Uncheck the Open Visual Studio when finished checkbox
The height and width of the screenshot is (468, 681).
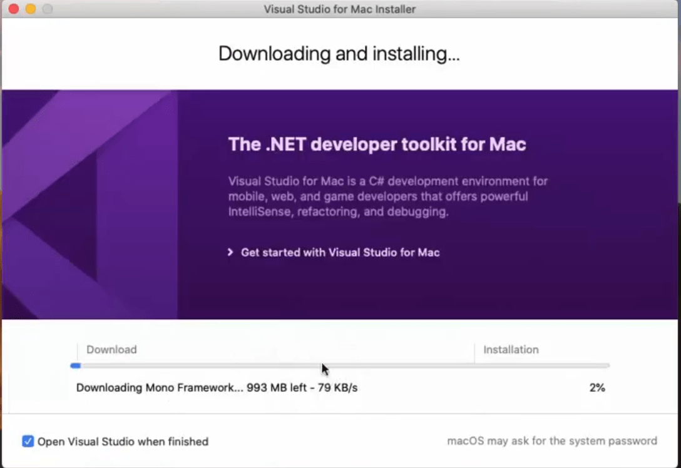(x=28, y=442)
